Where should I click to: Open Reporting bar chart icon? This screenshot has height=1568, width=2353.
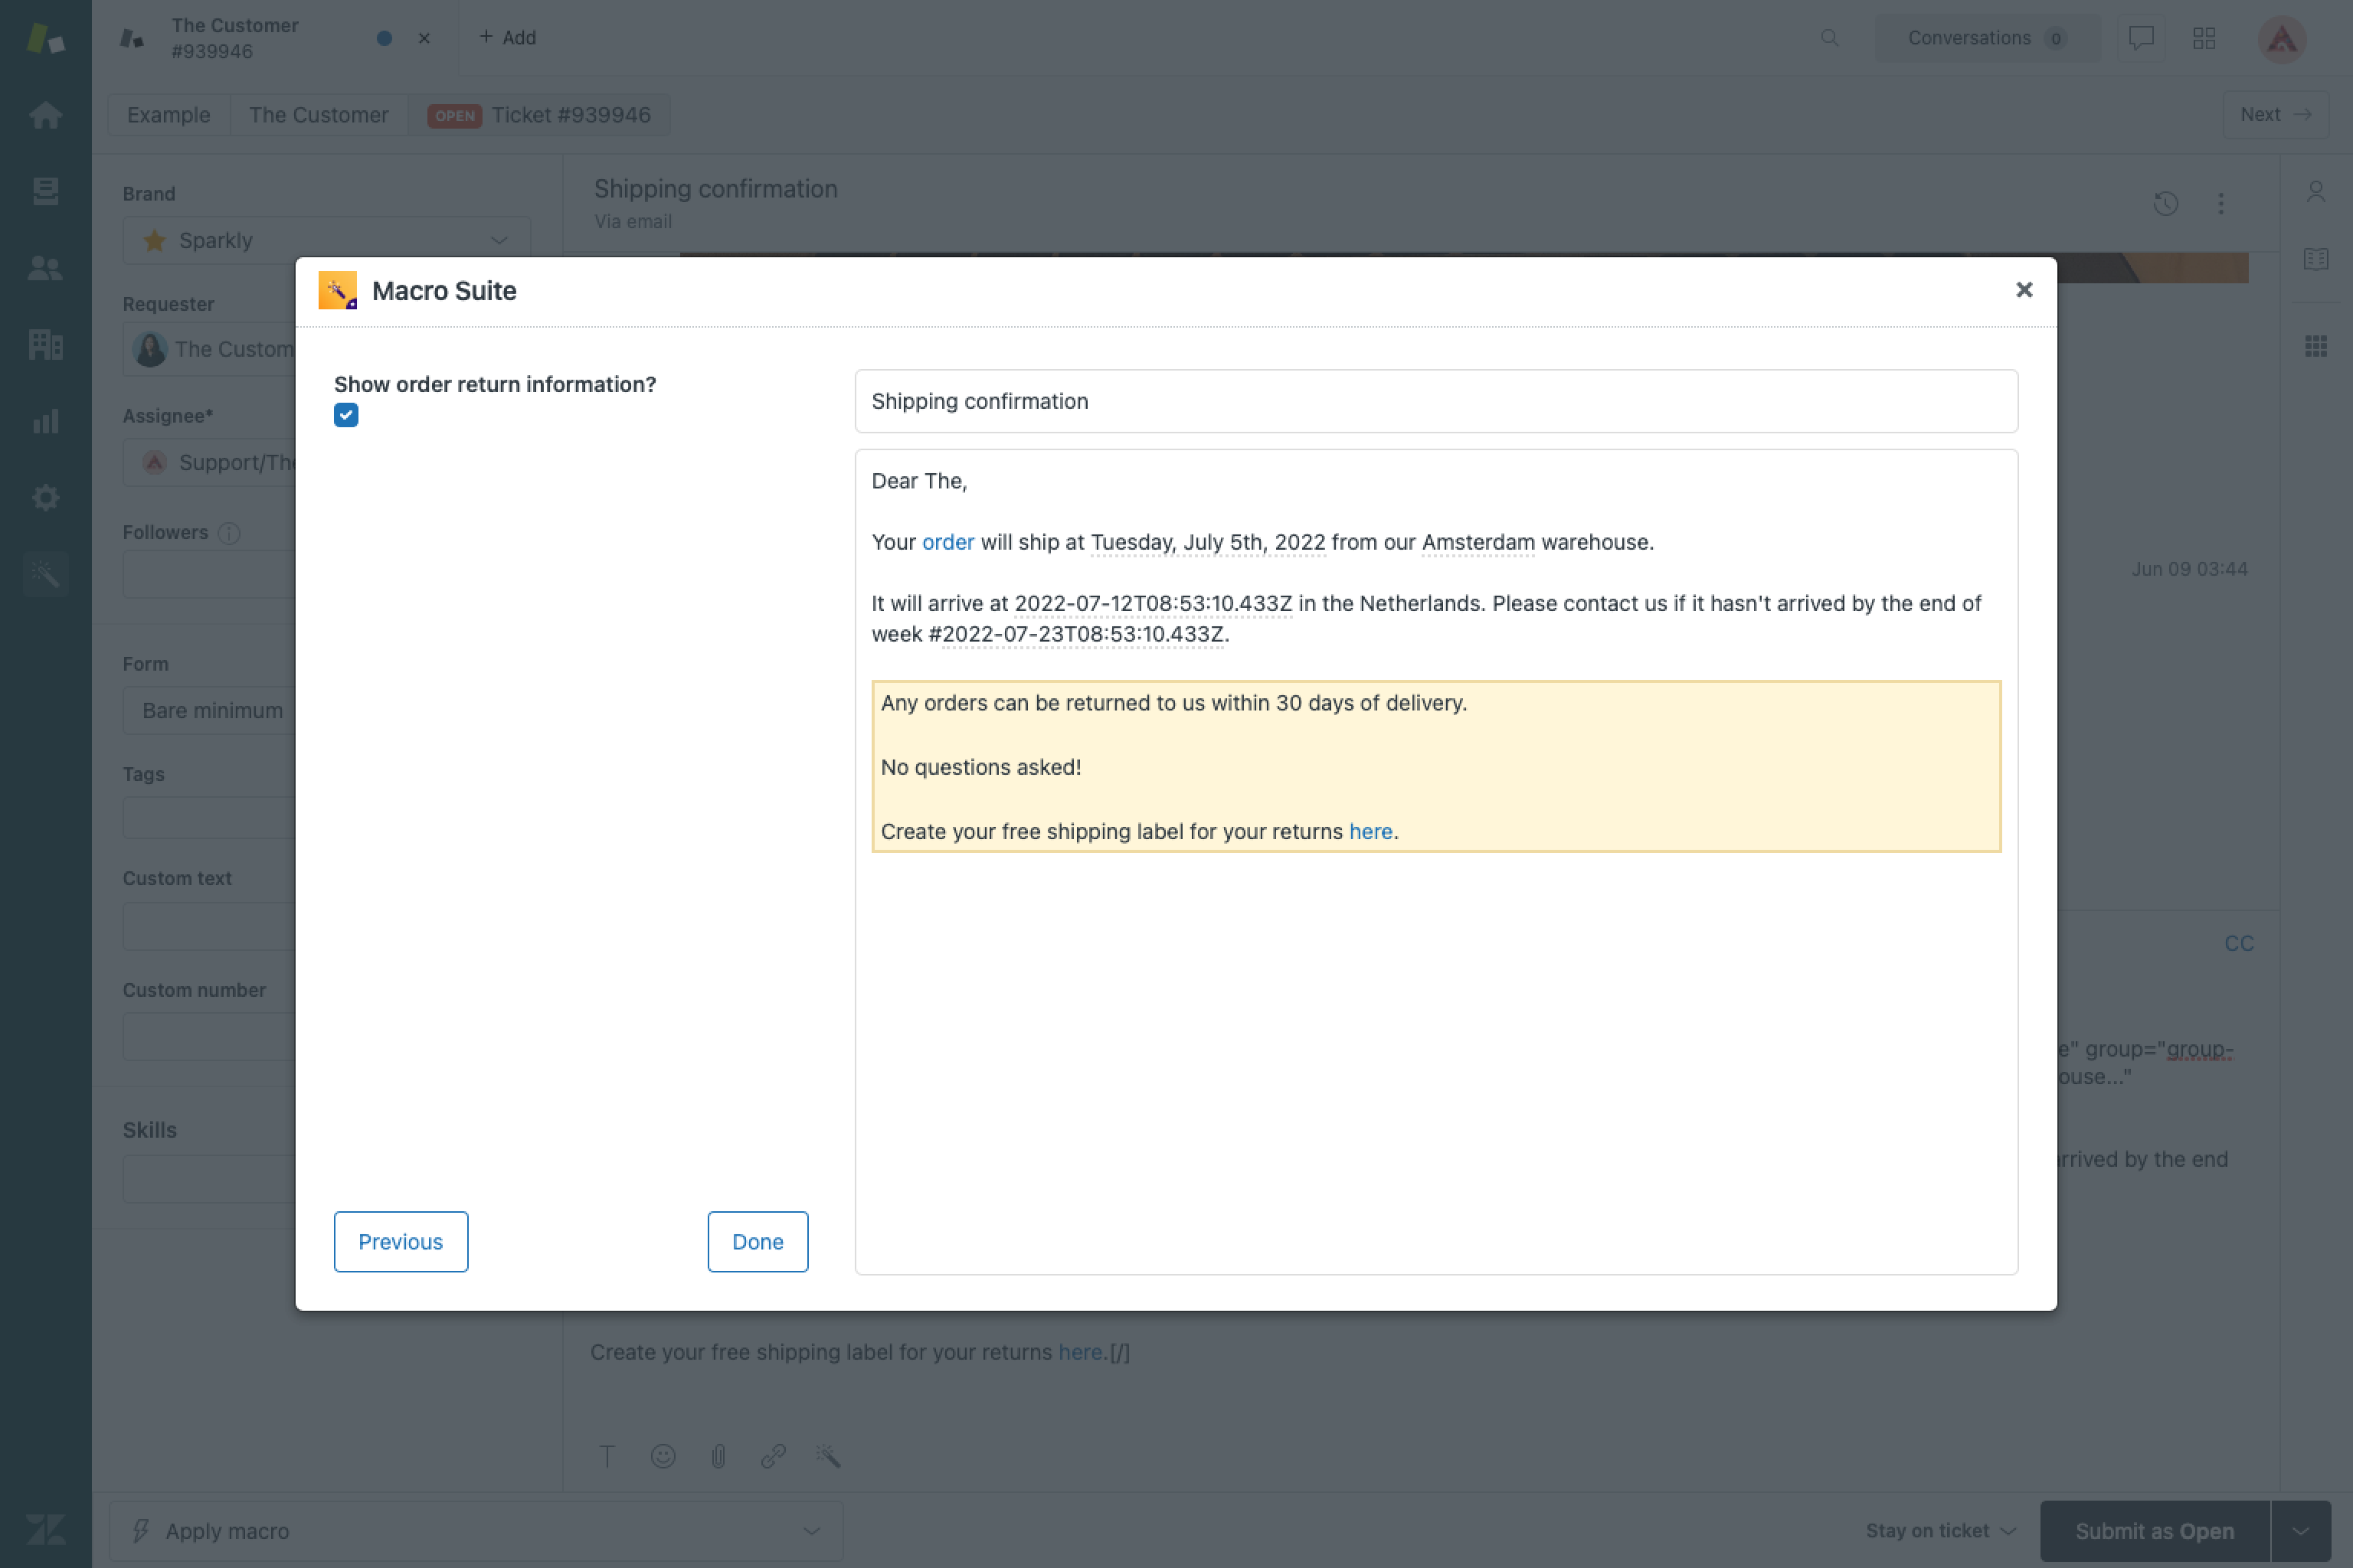pos(45,421)
